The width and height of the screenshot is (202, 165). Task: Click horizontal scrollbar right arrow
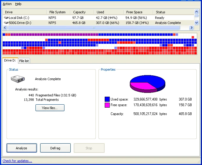[191, 27]
